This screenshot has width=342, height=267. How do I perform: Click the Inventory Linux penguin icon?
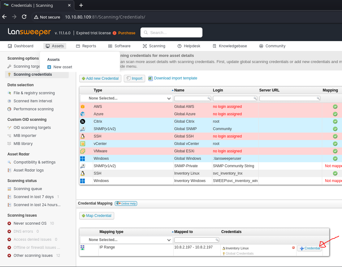pyautogui.click(x=83, y=173)
